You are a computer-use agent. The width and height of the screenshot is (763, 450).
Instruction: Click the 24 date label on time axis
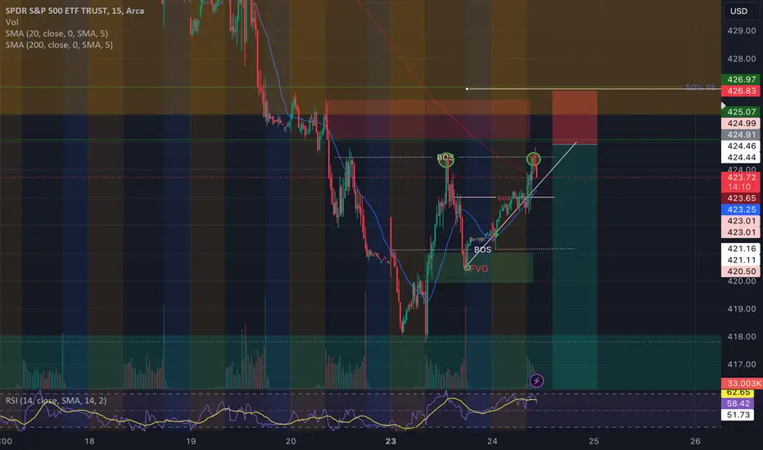click(493, 441)
